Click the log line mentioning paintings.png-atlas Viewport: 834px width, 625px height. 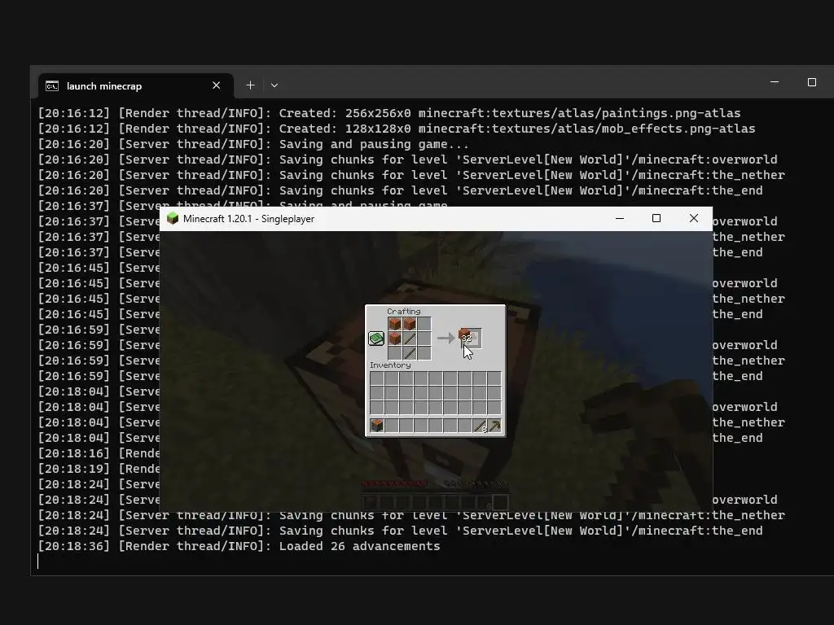[x=388, y=113]
